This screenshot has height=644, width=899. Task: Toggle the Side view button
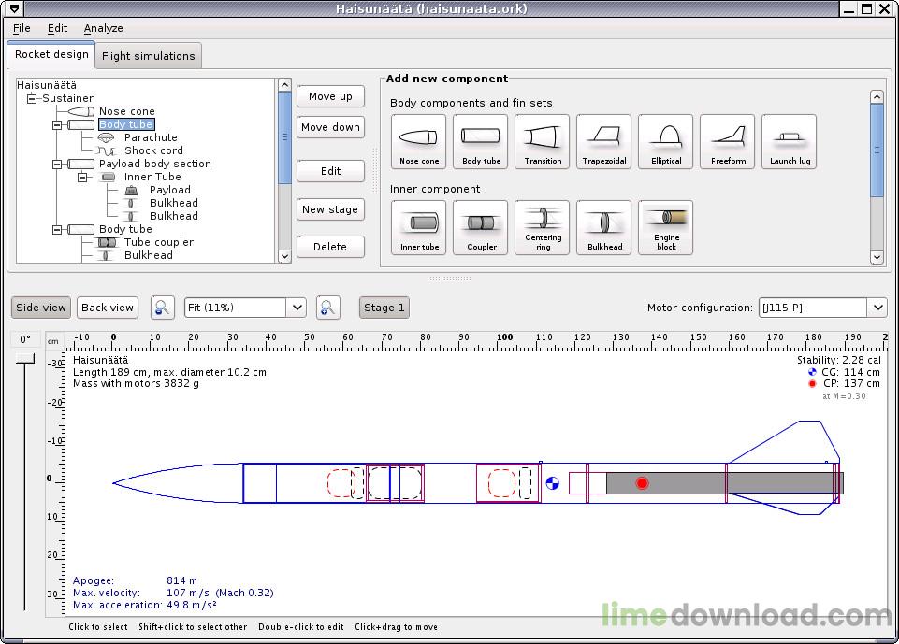tap(41, 308)
